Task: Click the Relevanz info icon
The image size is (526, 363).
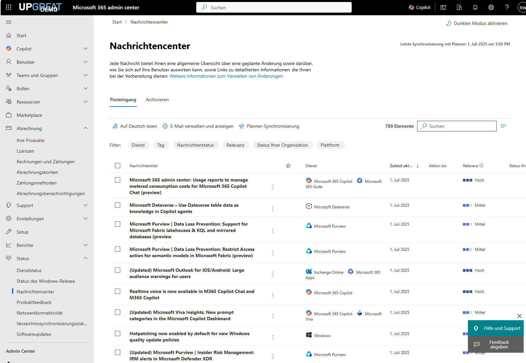Action: [482, 166]
